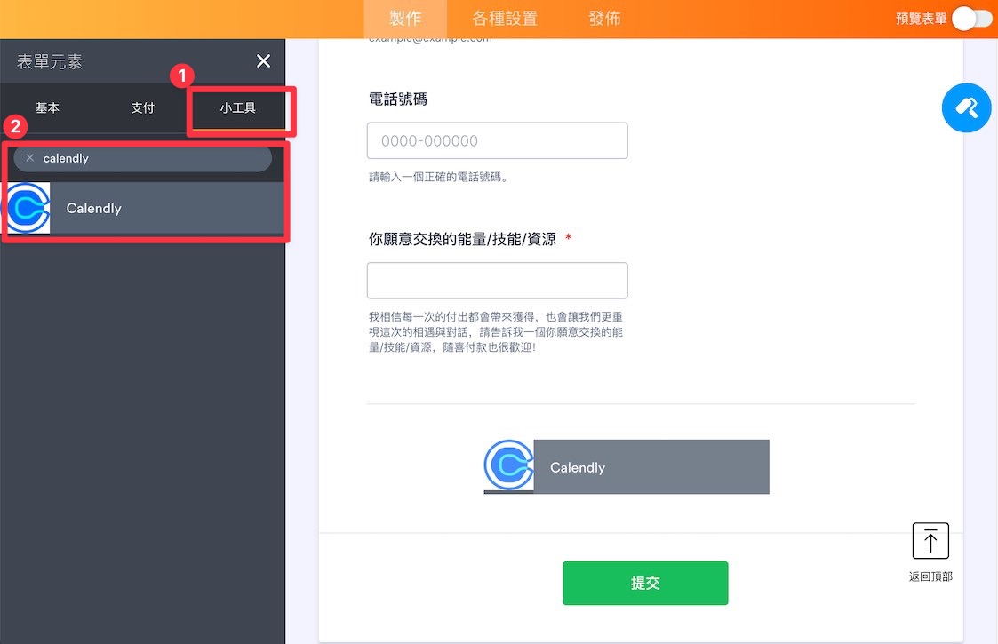Screen dimensions: 998x644
Task: Focus the widget search box containing calendly
Action: (x=142, y=158)
